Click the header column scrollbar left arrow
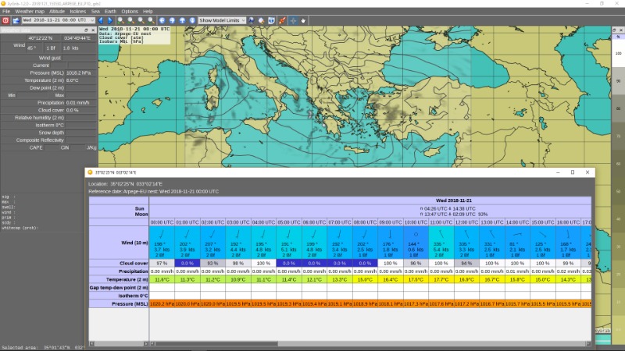Viewport: 625px width, 351px height. (91, 343)
